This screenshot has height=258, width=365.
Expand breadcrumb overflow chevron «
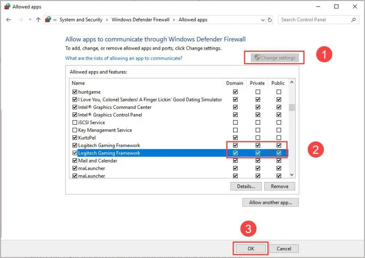point(55,20)
